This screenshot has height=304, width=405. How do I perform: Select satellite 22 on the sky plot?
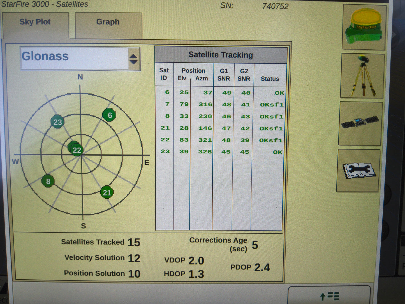pyautogui.click(x=77, y=150)
